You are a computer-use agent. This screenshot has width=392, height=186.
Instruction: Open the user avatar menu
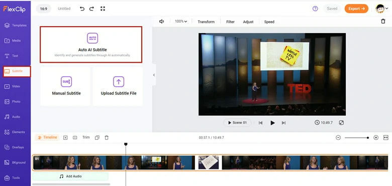(x=382, y=9)
